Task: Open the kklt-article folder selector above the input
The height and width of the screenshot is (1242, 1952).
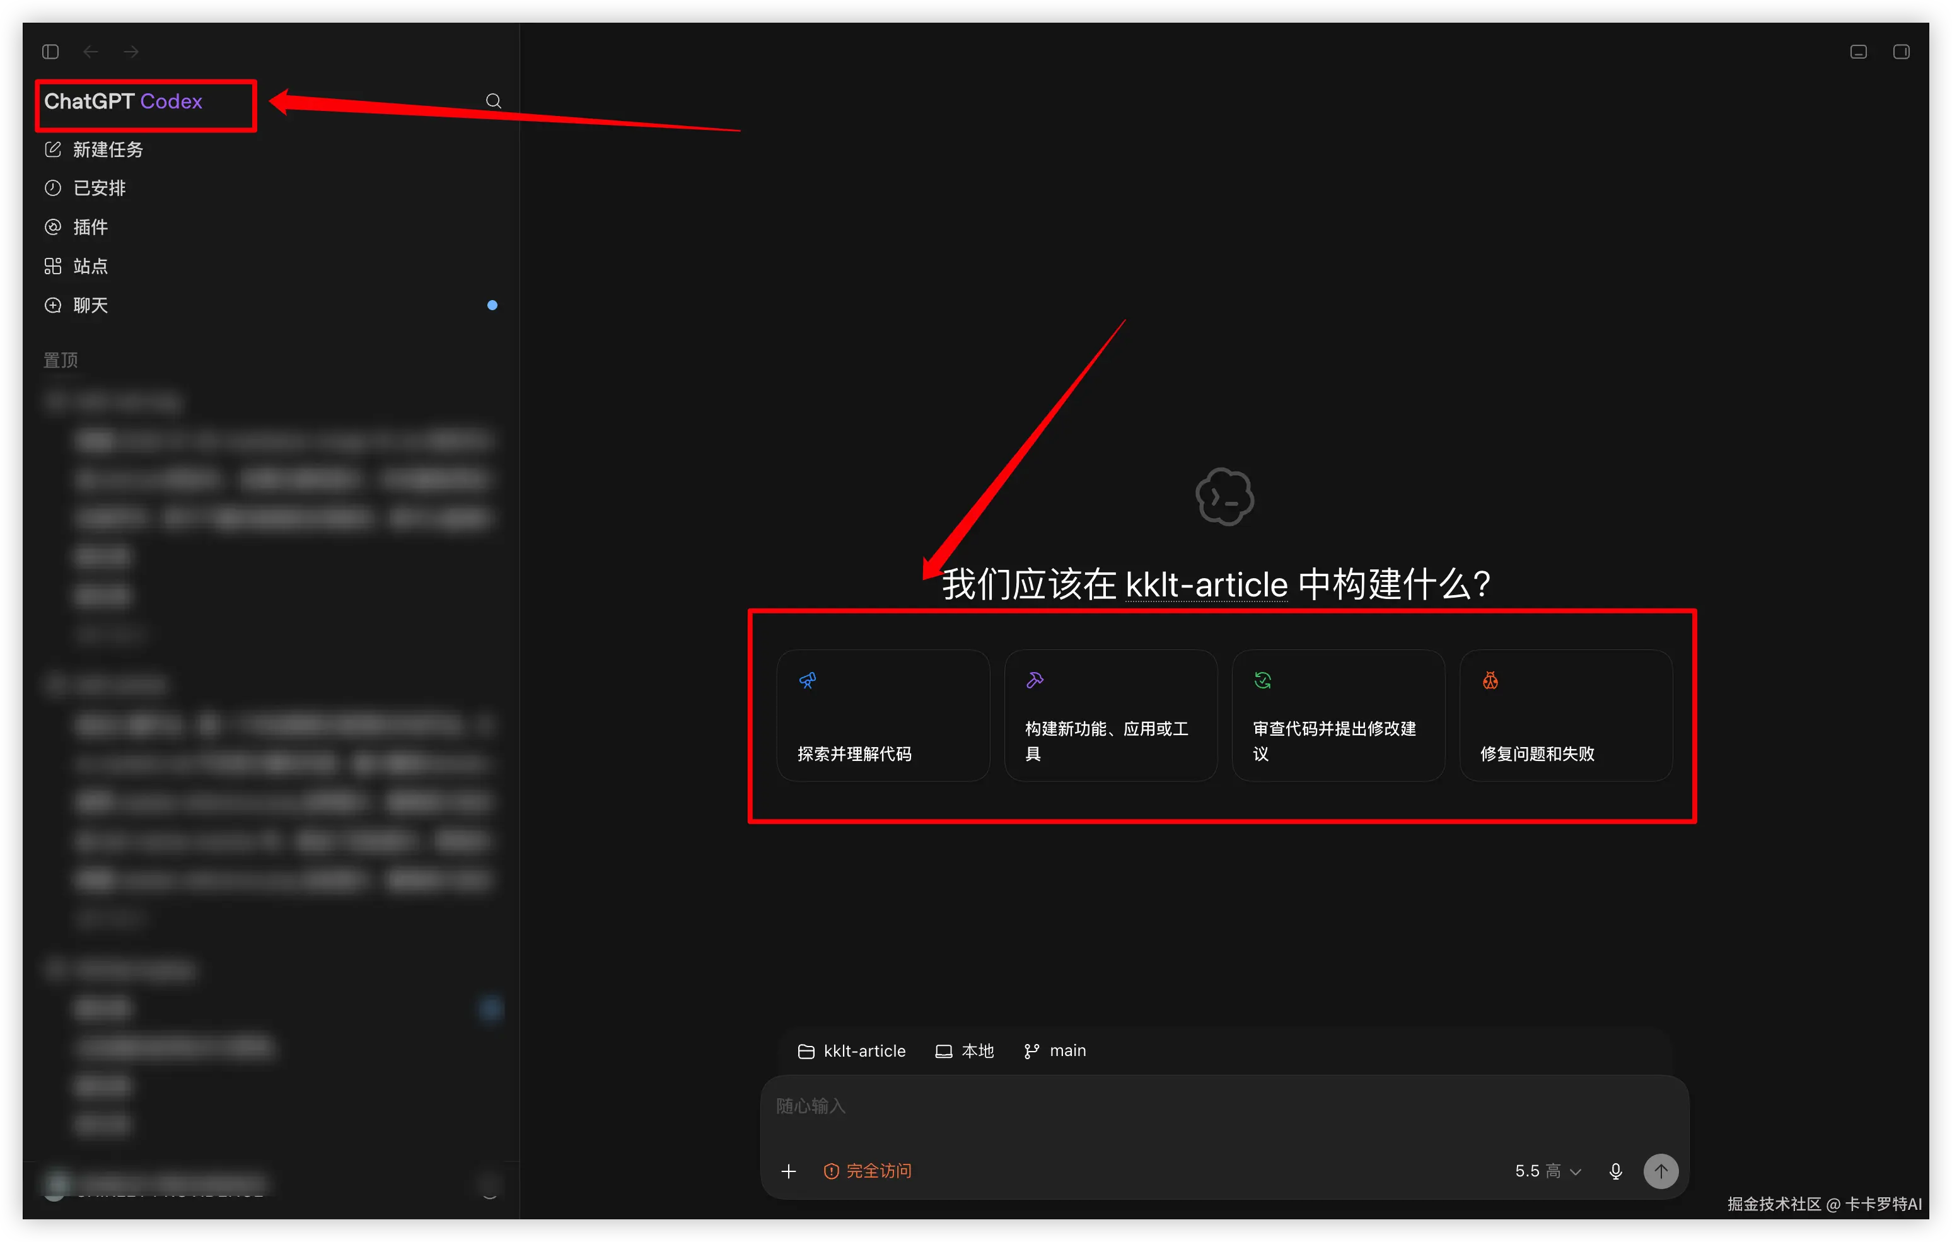Action: (852, 1051)
